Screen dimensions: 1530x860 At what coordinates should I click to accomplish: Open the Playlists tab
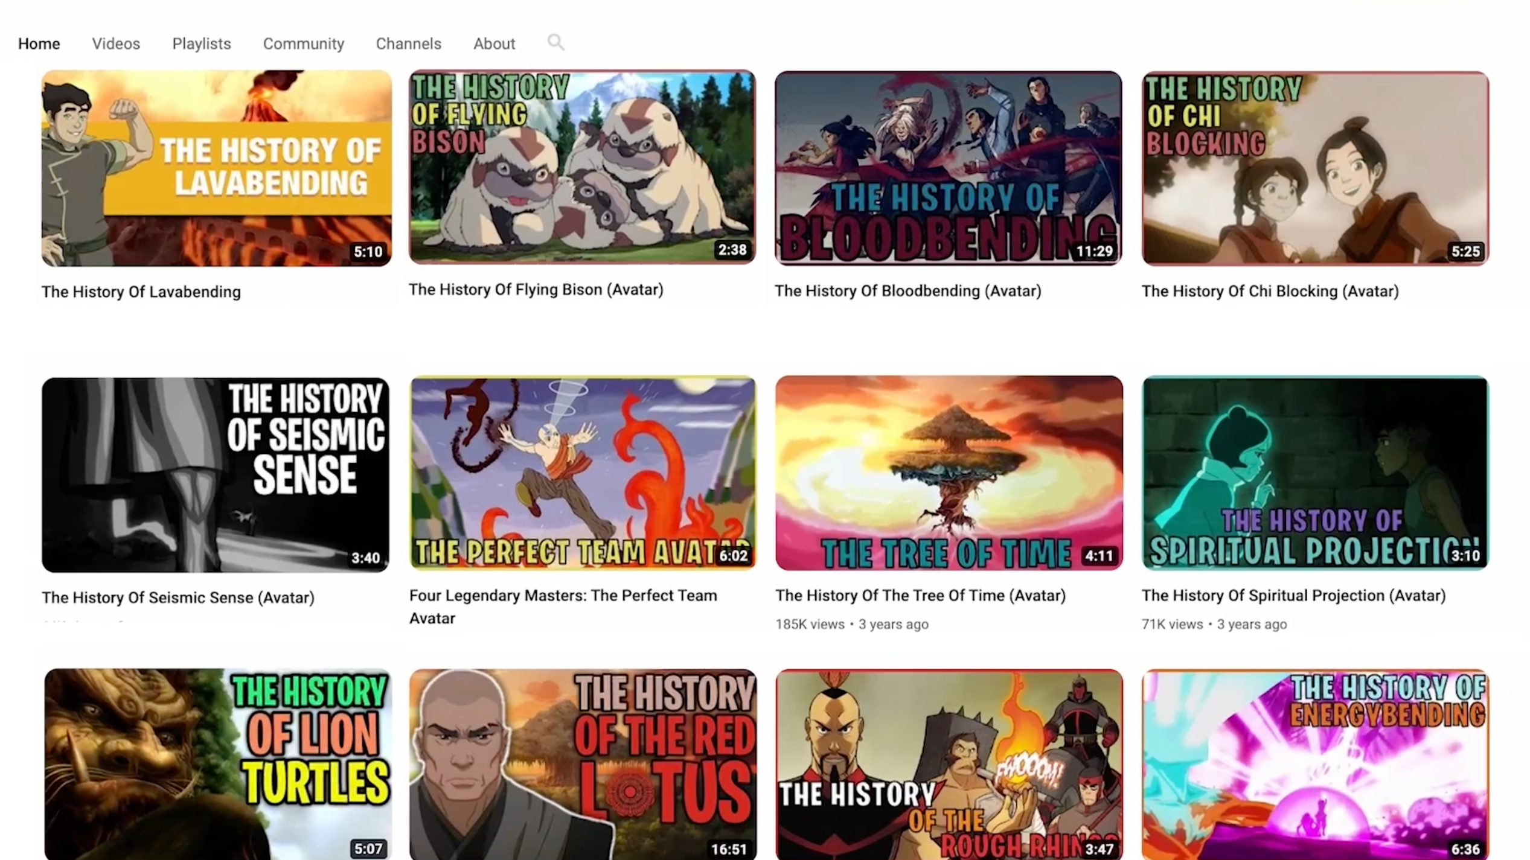[x=202, y=44]
